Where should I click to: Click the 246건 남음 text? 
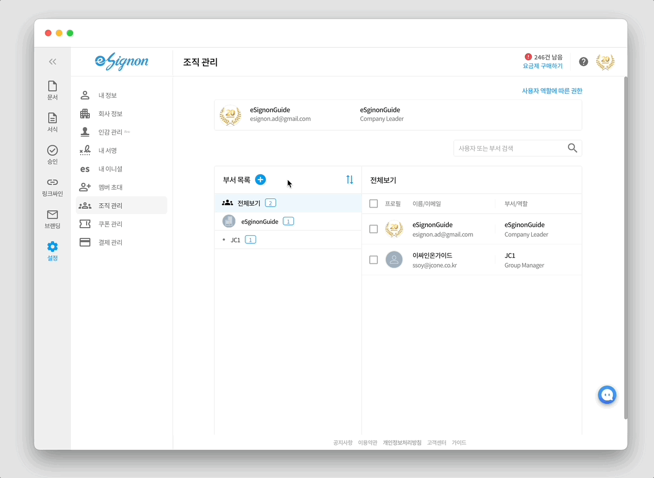[548, 57]
